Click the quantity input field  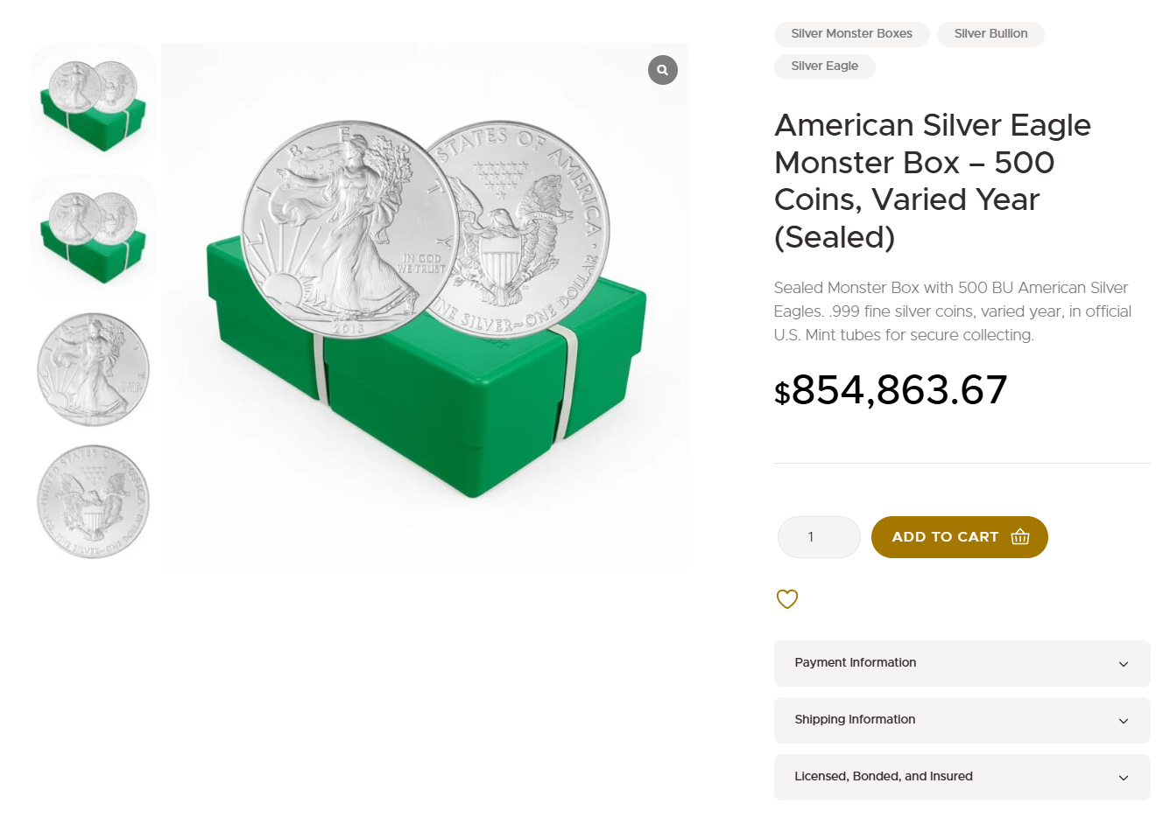[819, 537]
